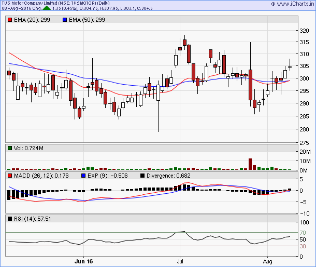Click the black RSI (14) legend swatch

tap(10, 219)
